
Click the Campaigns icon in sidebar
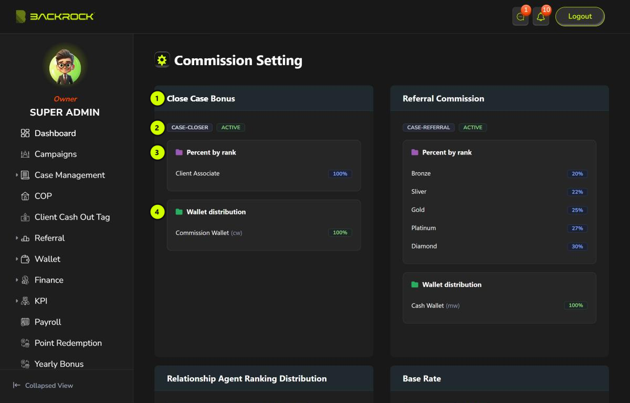point(25,154)
